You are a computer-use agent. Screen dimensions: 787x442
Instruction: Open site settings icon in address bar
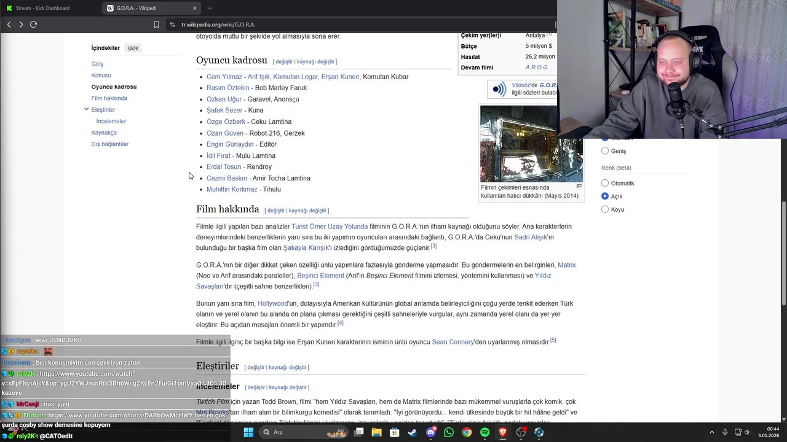(x=173, y=25)
